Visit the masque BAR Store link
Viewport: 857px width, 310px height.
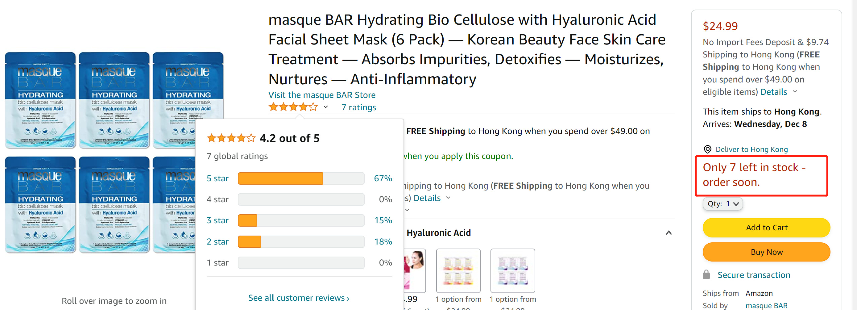click(322, 95)
